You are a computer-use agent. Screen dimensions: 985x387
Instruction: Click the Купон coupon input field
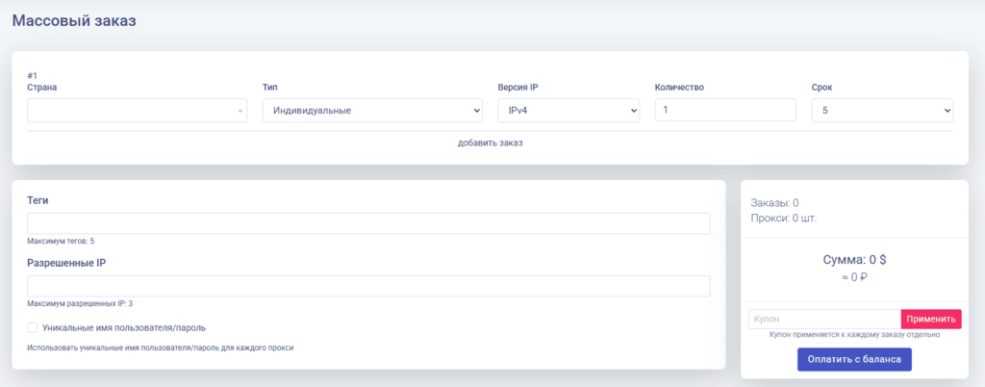click(x=823, y=319)
